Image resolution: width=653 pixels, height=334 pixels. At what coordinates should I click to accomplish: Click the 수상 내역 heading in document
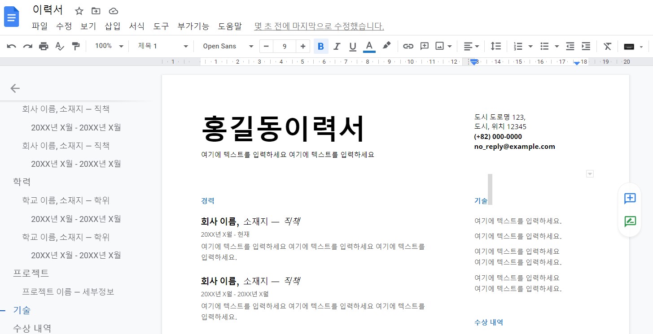click(x=489, y=322)
